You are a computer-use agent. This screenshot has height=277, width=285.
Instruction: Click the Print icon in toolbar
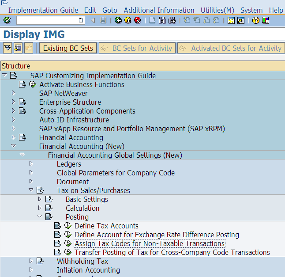152,20
